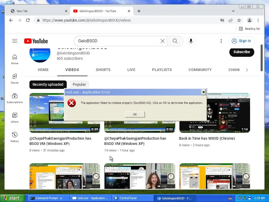Screen dimensions: 269x202
Task: Click the crossed-eye tracking icon in address bar
Action: pyautogui.click(x=222, y=20)
